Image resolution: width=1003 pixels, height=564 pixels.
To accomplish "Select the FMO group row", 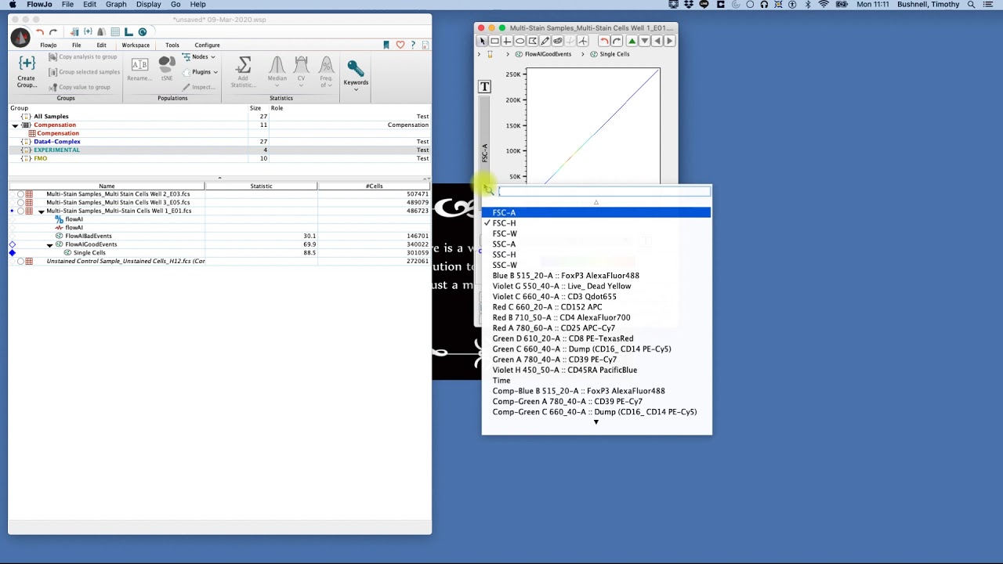I will point(219,158).
